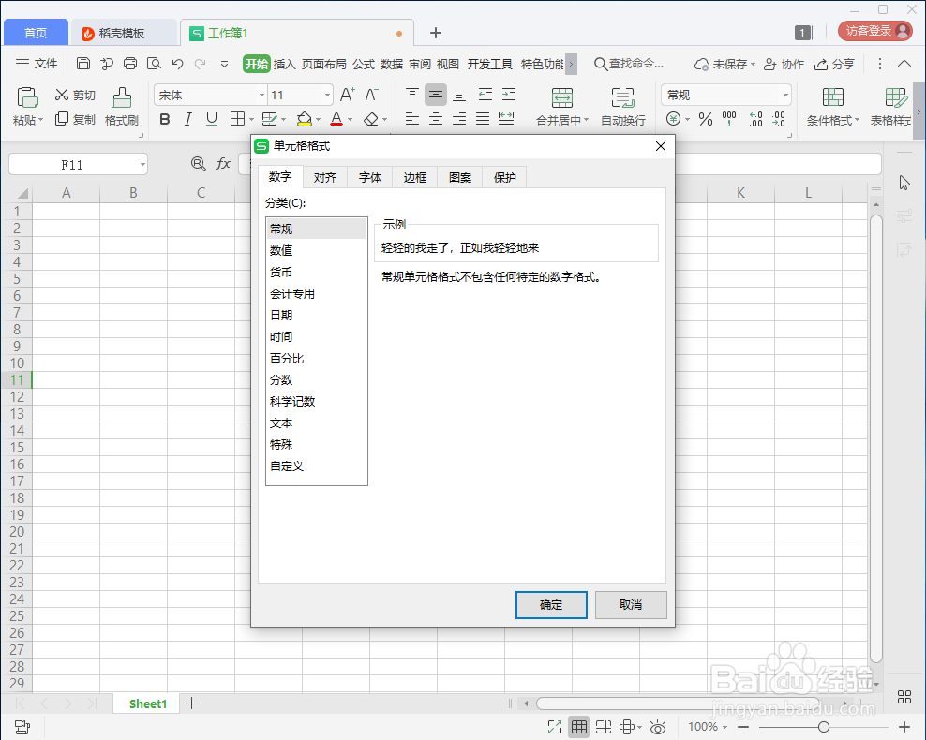Select 百分比 in category list
Viewport: 926px width, 740px height.
(x=316, y=358)
